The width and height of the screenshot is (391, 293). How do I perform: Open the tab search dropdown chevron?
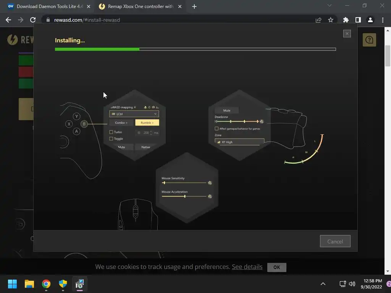click(330, 5)
